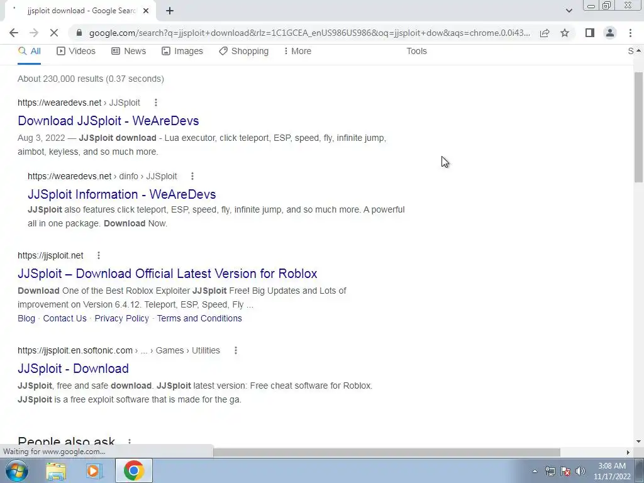The width and height of the screenshot is (644, 483).
Task: Launch Windows Media Player from the taskbar
Action: pyautogui.click(x=94, y=470)
